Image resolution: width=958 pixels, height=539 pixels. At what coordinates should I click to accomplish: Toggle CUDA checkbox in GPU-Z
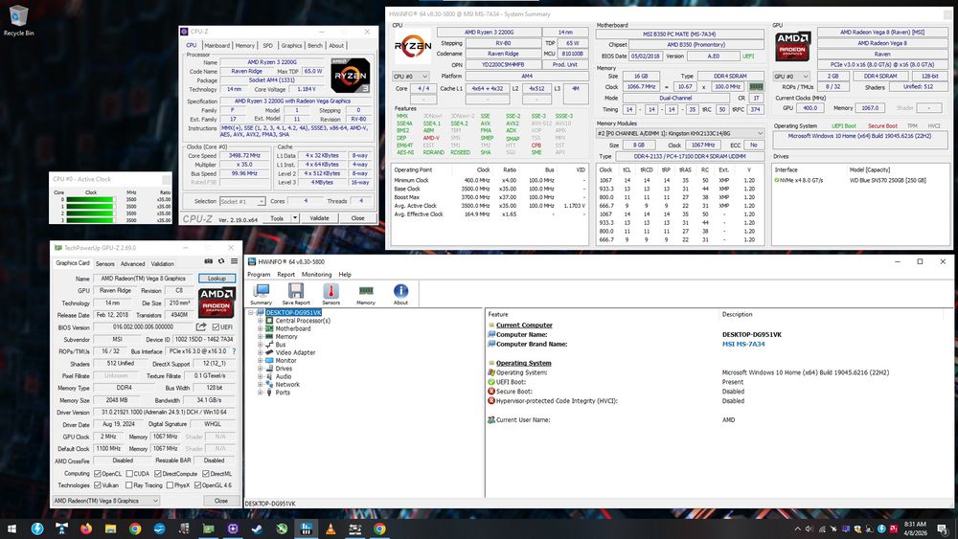(x=129, y=474)
